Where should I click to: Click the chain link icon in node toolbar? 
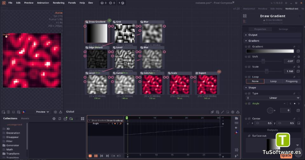212,112
